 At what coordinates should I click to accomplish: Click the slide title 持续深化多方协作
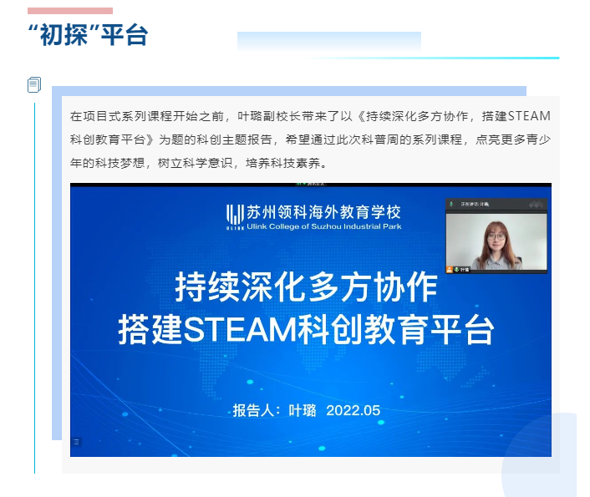[x=306, y=287]
